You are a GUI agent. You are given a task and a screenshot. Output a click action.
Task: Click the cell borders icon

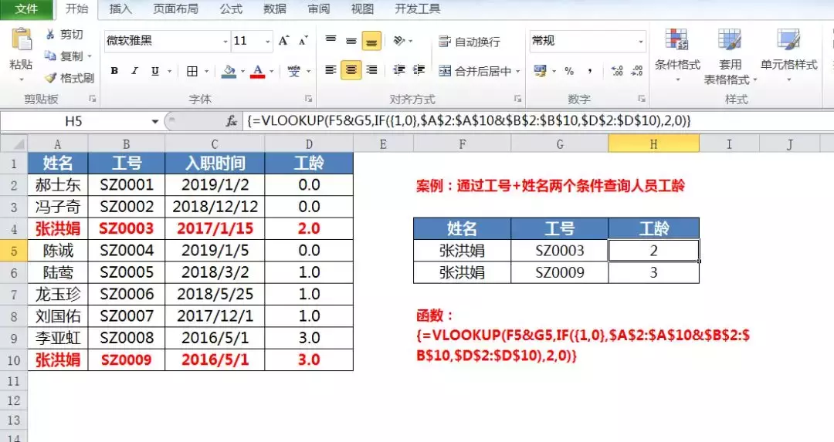(192, 71)
